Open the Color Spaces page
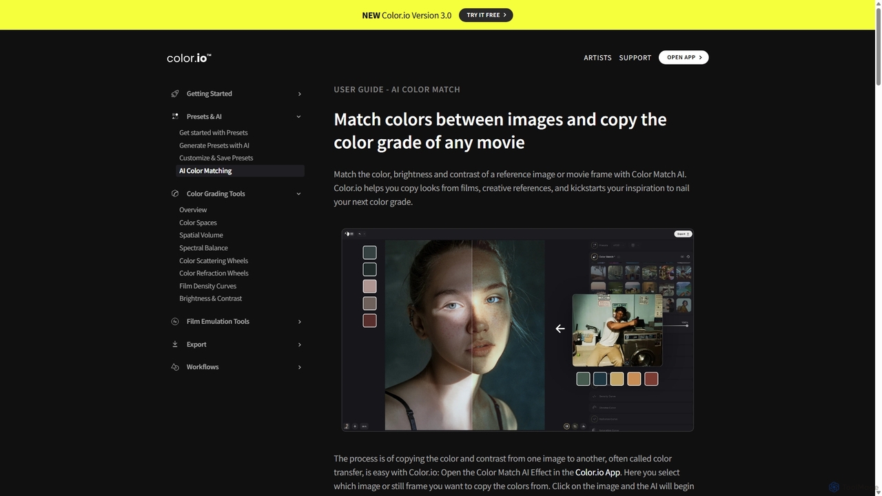 click(x=198, y=223)
